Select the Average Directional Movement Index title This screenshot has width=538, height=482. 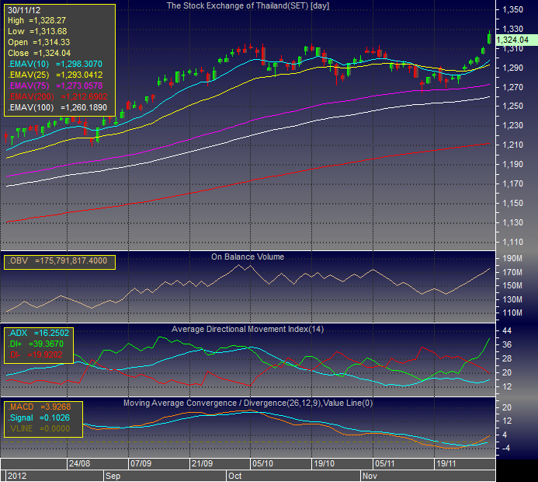click(x=248, y=329)
